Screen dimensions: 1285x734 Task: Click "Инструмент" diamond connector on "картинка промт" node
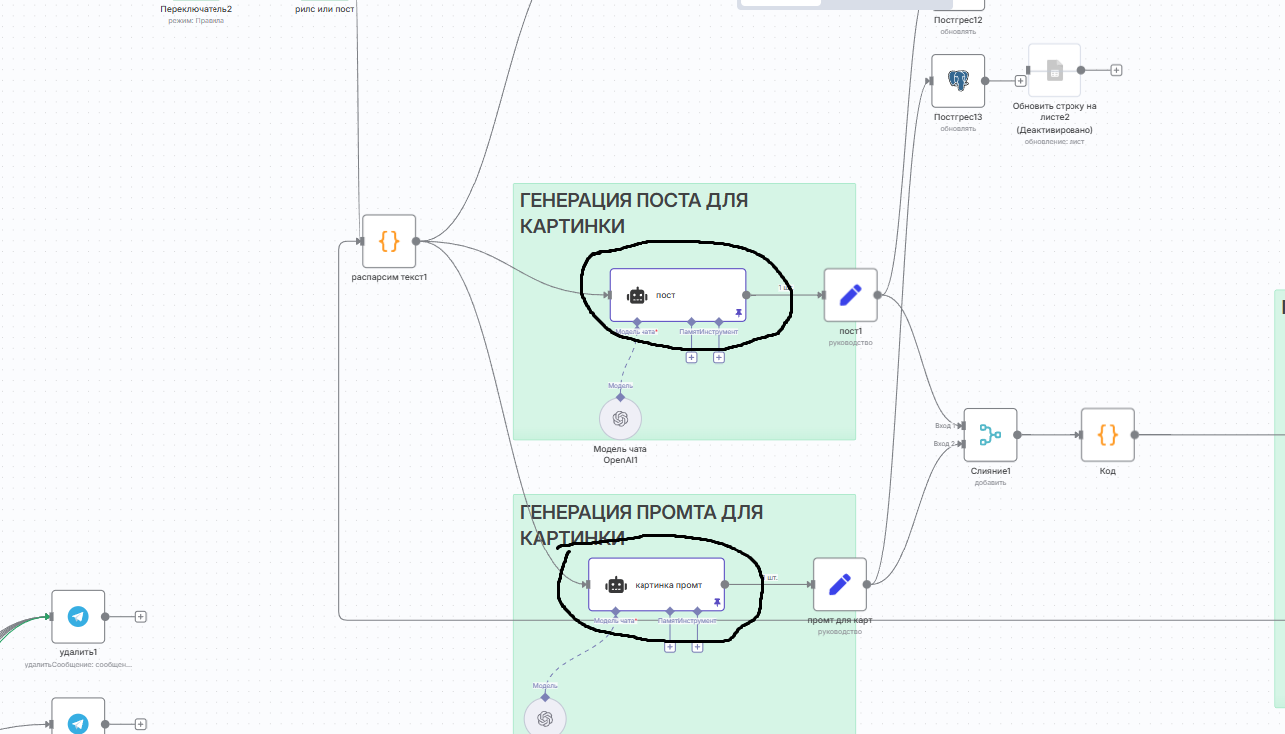click(697, 611)
